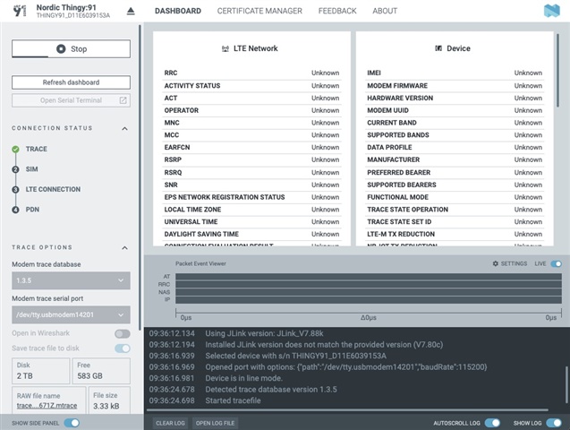Open Modem trace database dropdown 1.3.5
This screenshot has height=430, width=570.
tap(71, 280)
